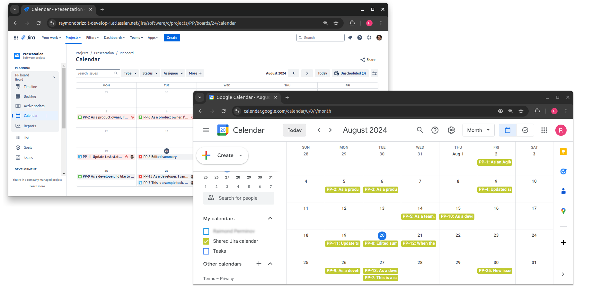Open Unscheduled (3) panel in Jira
This screenshot has width=591, height=289.
[350, 73]
